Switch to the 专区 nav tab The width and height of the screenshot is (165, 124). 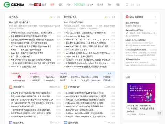(x=60, y=4)
